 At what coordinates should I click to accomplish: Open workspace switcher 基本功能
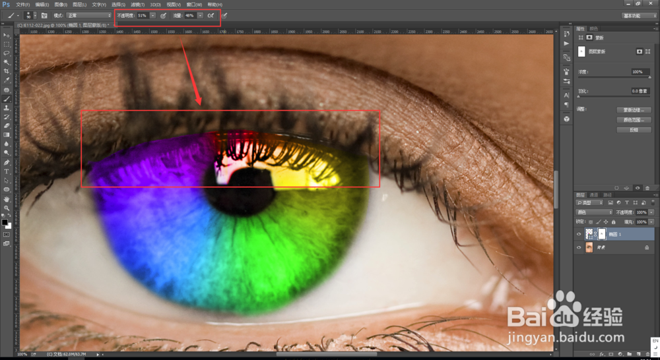pyautogui.click(x=639, y=16)
